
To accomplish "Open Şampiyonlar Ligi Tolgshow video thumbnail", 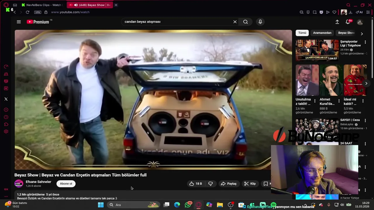I will [x=317, y=50].
